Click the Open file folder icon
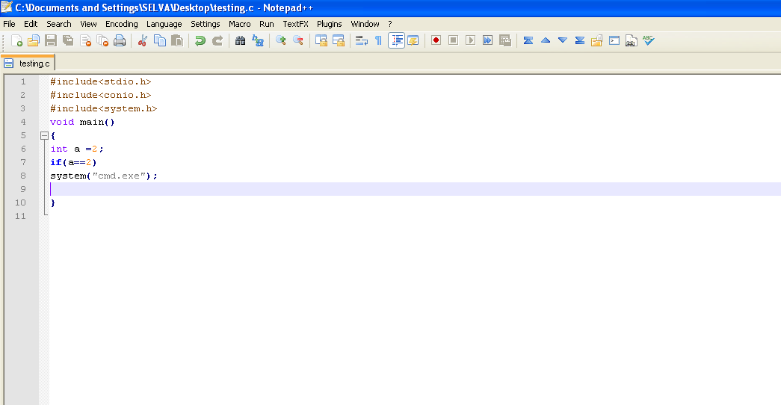The width and height of the screenshot is (781, 405). (34, 40)
